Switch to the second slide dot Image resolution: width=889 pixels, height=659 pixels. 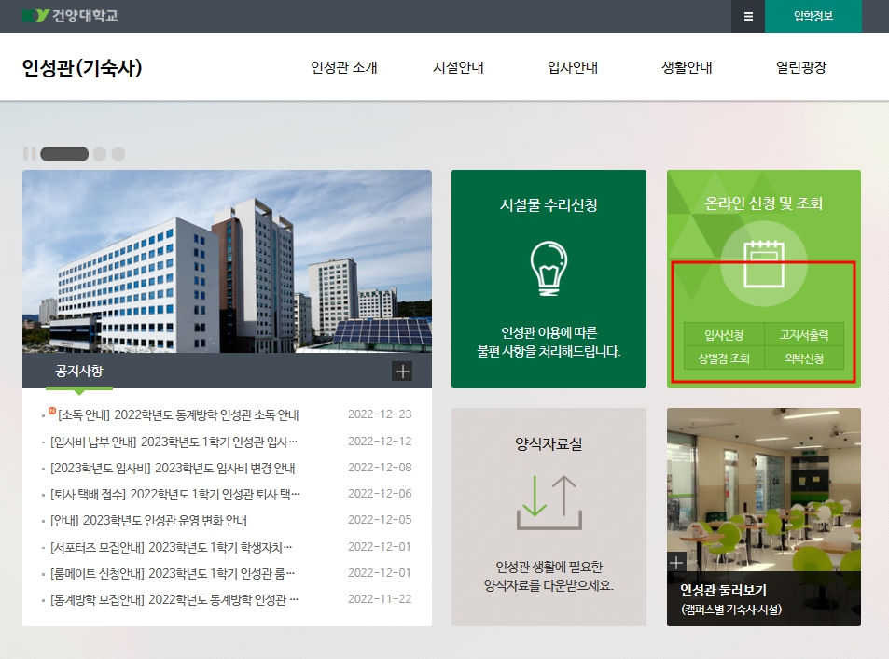tap(100, 154)
